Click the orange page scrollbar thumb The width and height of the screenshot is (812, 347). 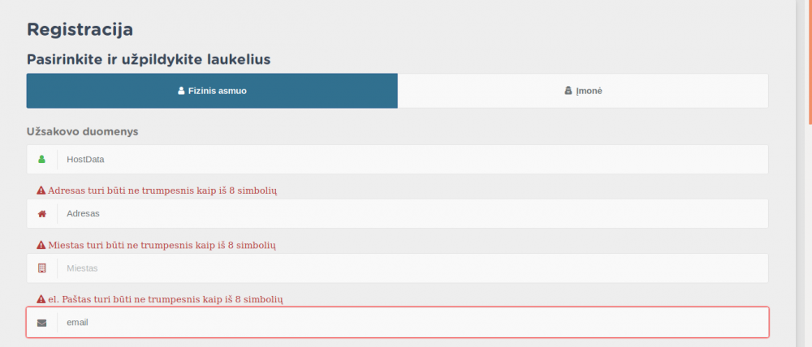tap(809, 61)
